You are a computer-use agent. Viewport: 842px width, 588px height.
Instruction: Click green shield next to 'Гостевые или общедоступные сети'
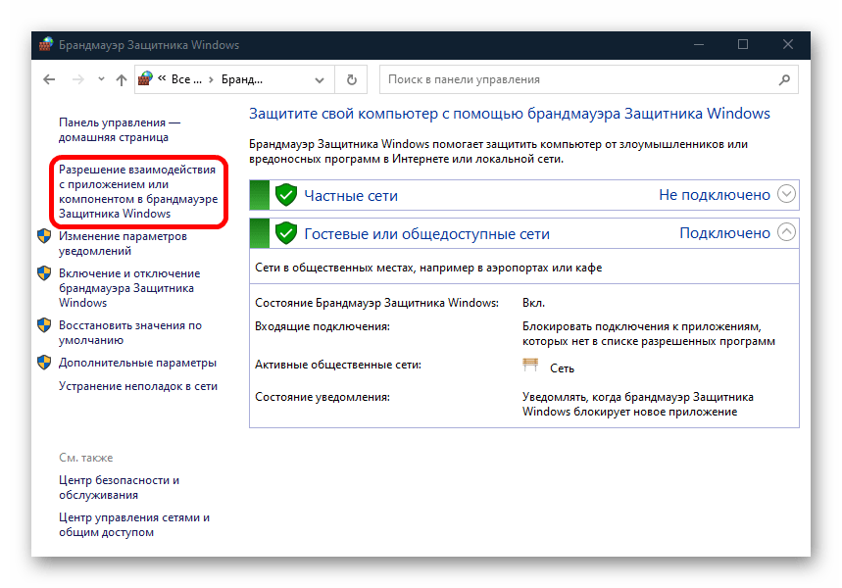[286, 233]
